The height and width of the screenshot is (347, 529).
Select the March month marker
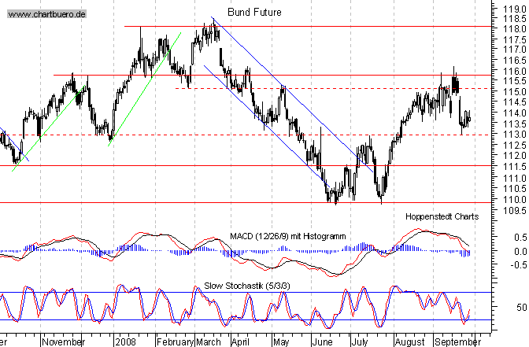[208, 341]
